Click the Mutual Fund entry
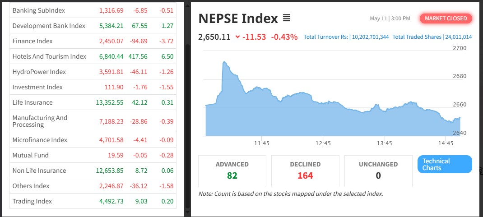 [x=31, y=155]
